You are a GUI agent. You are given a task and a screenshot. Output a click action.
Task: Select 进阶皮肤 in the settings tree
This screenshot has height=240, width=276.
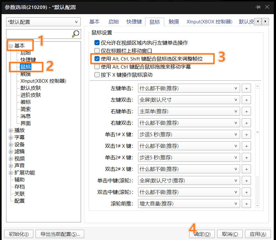31,95
